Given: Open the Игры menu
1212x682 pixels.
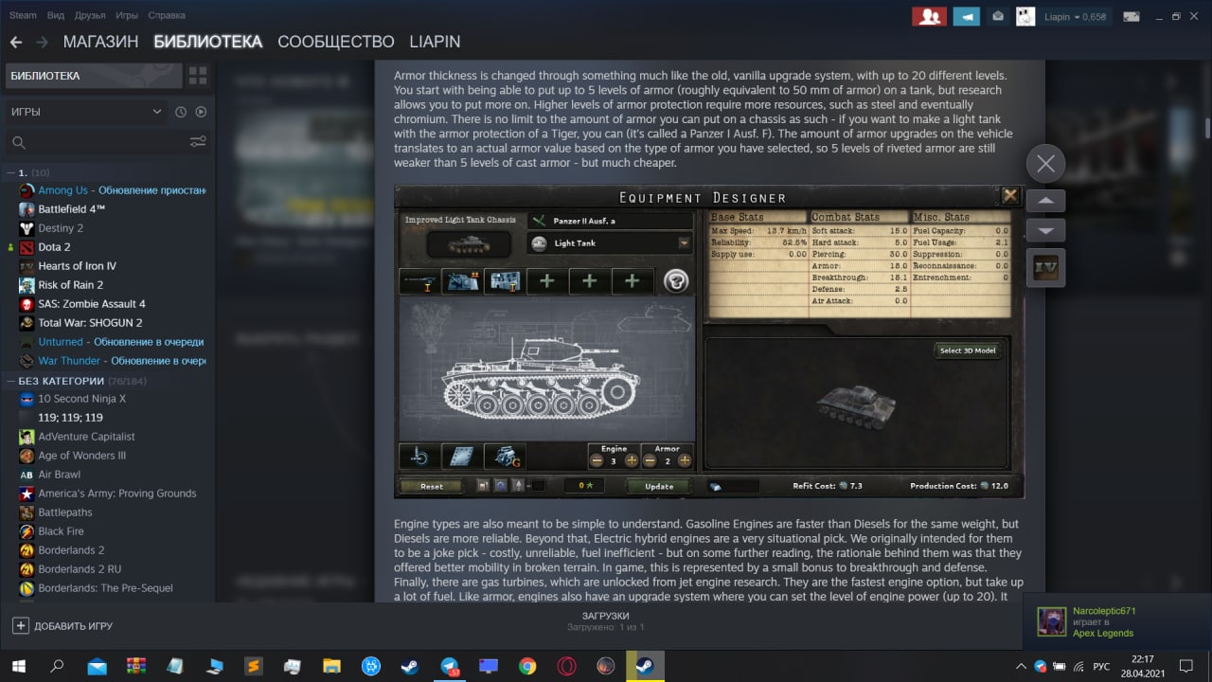Looking at the screenshot, I should point(127,15).
